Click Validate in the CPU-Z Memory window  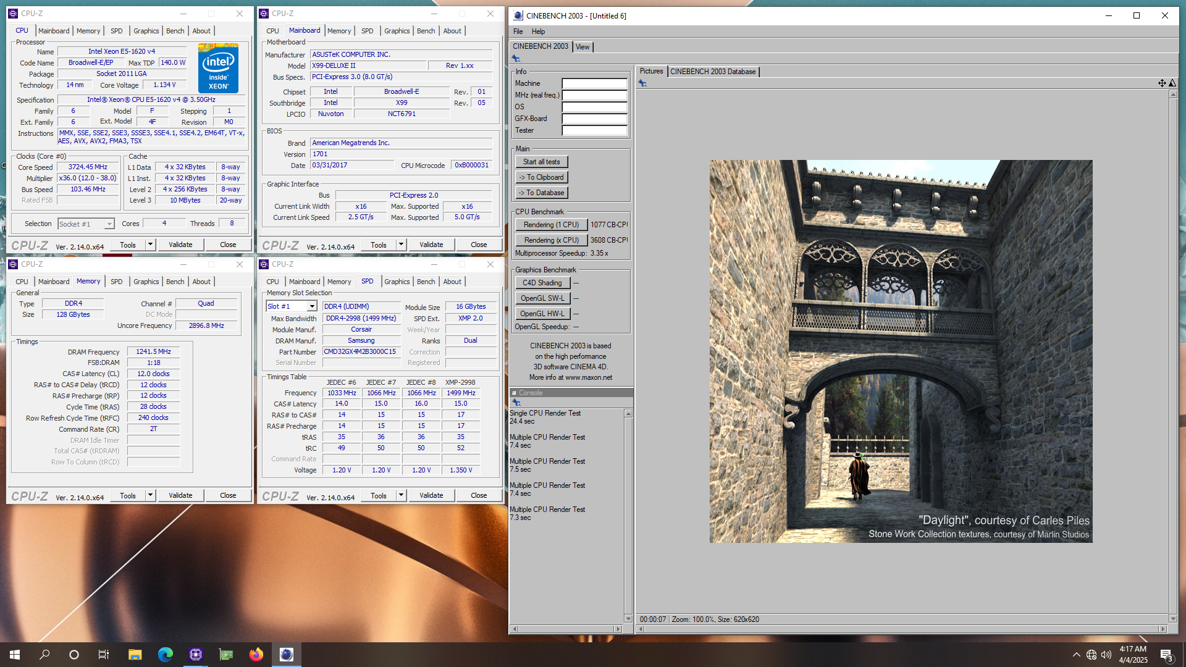(x=180, y=495)
